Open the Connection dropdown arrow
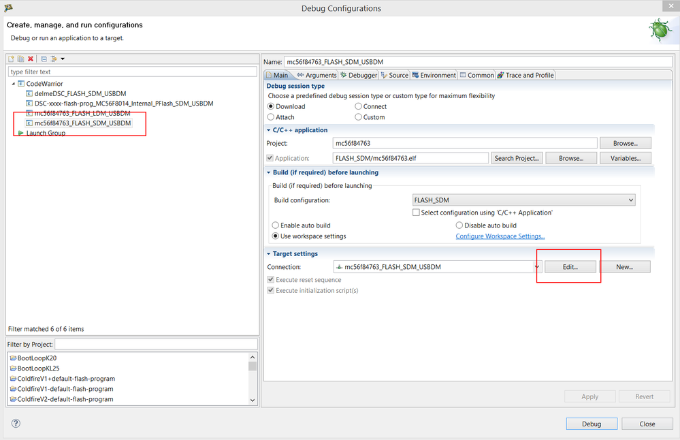This screenshot has height=440, width=680. (x=537, y=267)
